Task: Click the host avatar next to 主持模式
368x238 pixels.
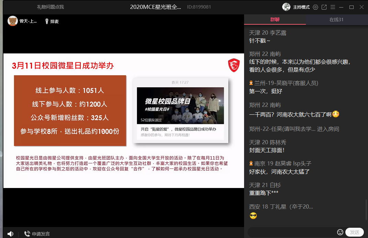Action: coord(286,7)
